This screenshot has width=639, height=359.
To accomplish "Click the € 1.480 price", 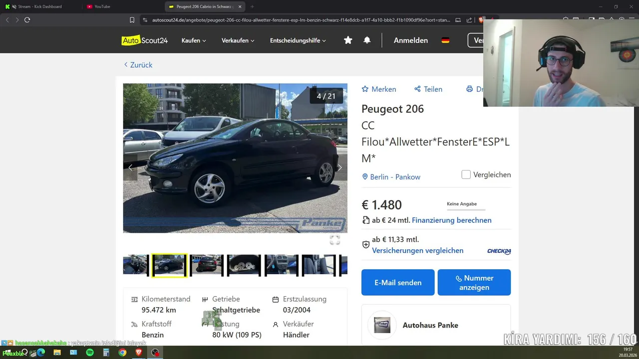I will tap(381, 205).
